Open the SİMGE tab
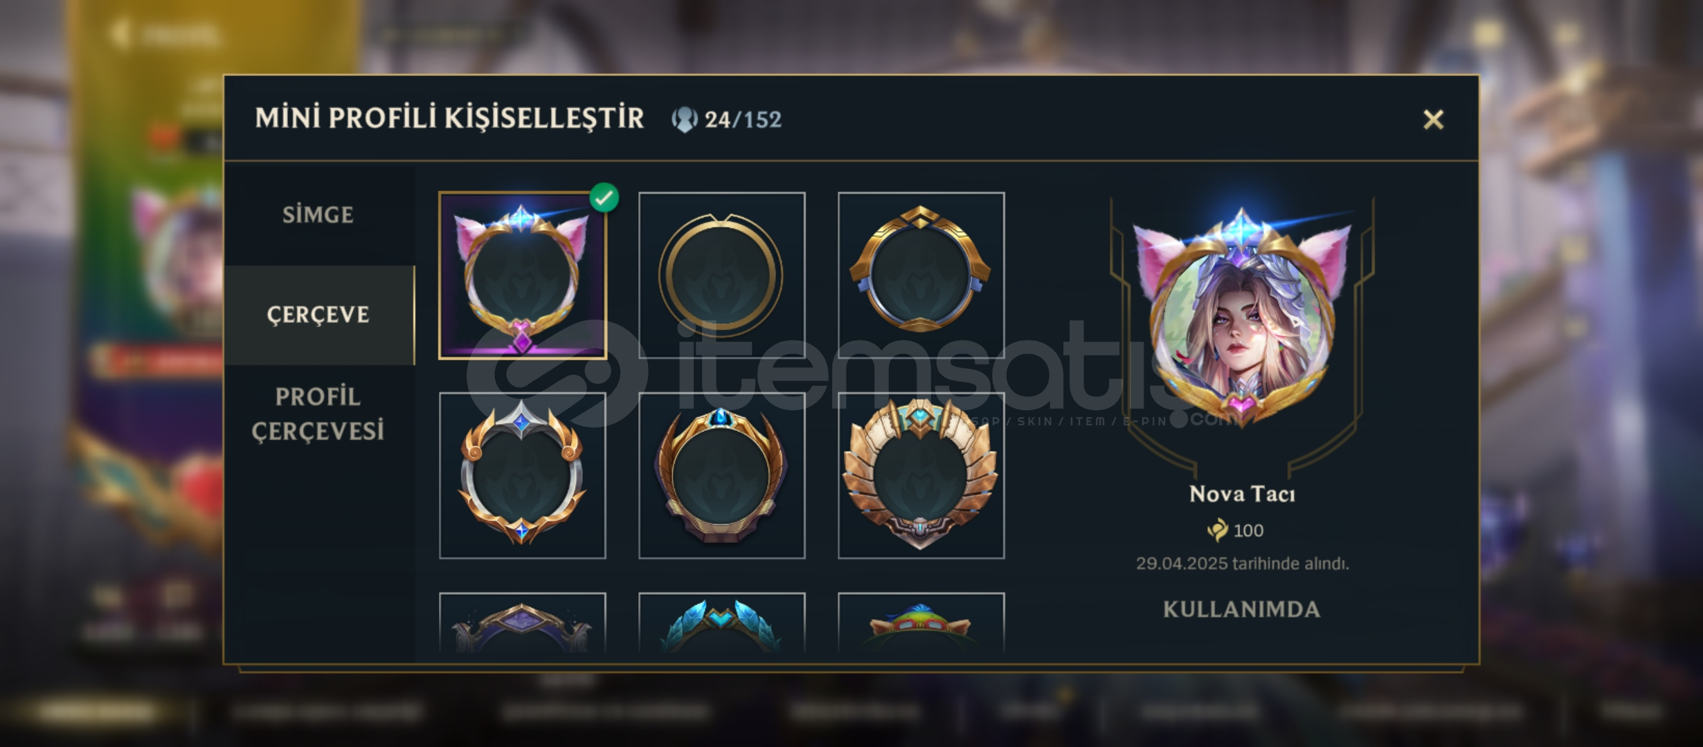Image resolution: width=1703 pixels, height=747 pixels. (318, 215)
